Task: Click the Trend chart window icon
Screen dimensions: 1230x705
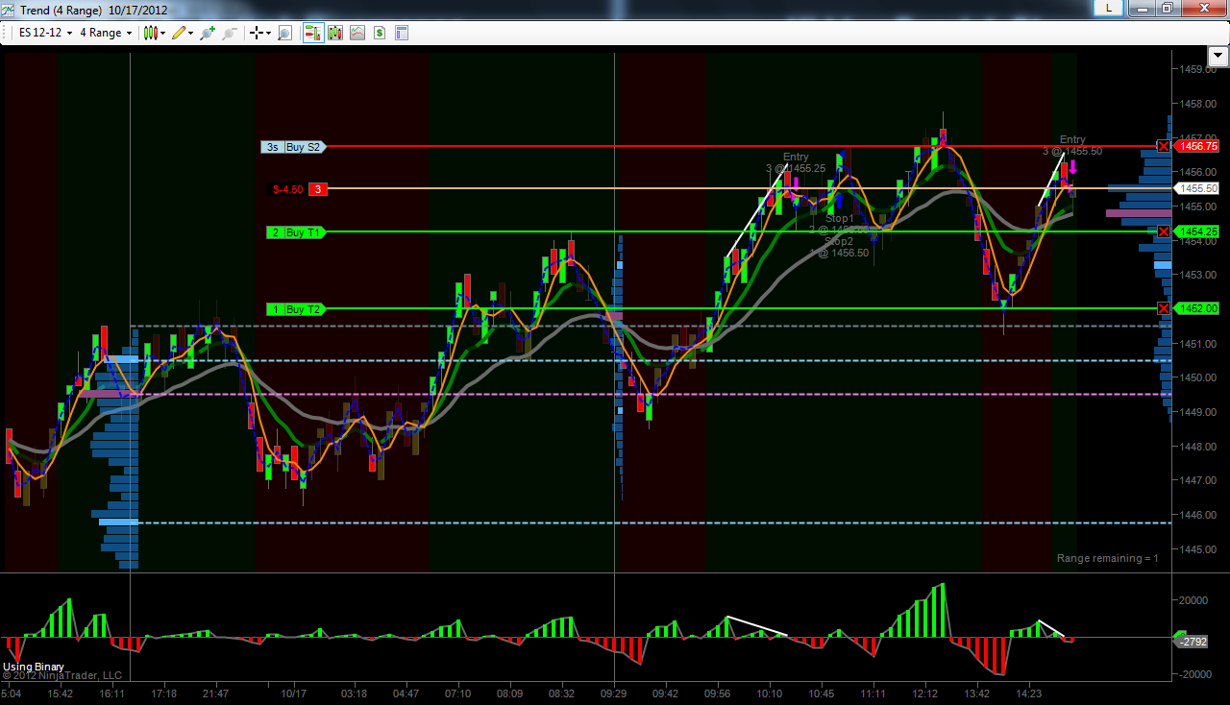Action: point(8,10)
